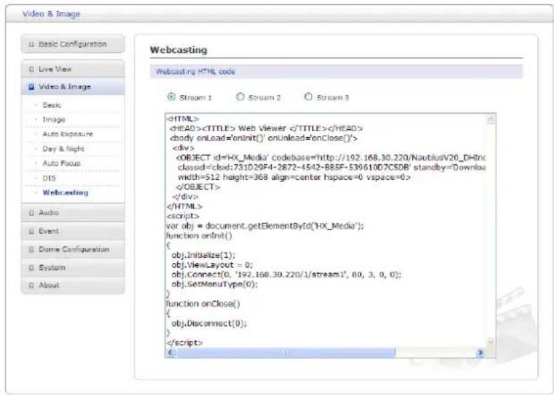The width and height of the screenshot is (554, 395).
Task: Click the vertical scrollbar up arrow
Action: [x=490, y=120]
